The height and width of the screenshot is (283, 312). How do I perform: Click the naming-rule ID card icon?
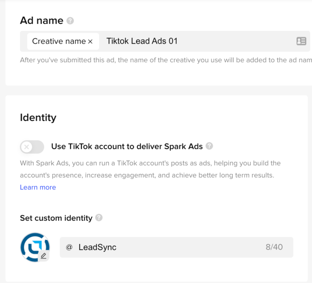(302, 41)
